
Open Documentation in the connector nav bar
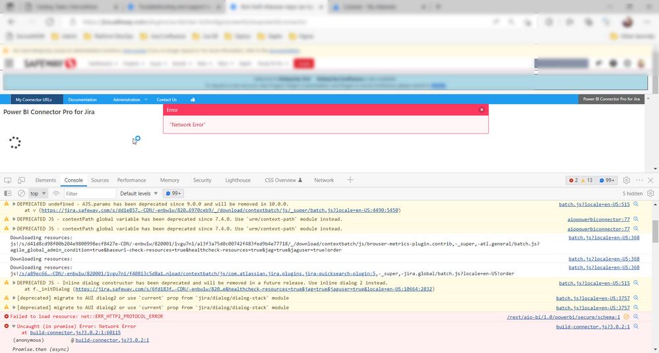tap(82, 99)
